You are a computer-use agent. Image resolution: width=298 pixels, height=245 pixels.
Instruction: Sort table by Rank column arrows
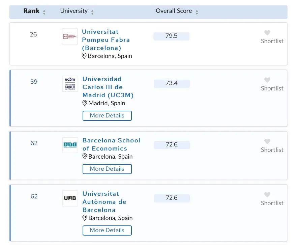coord(44,12)
